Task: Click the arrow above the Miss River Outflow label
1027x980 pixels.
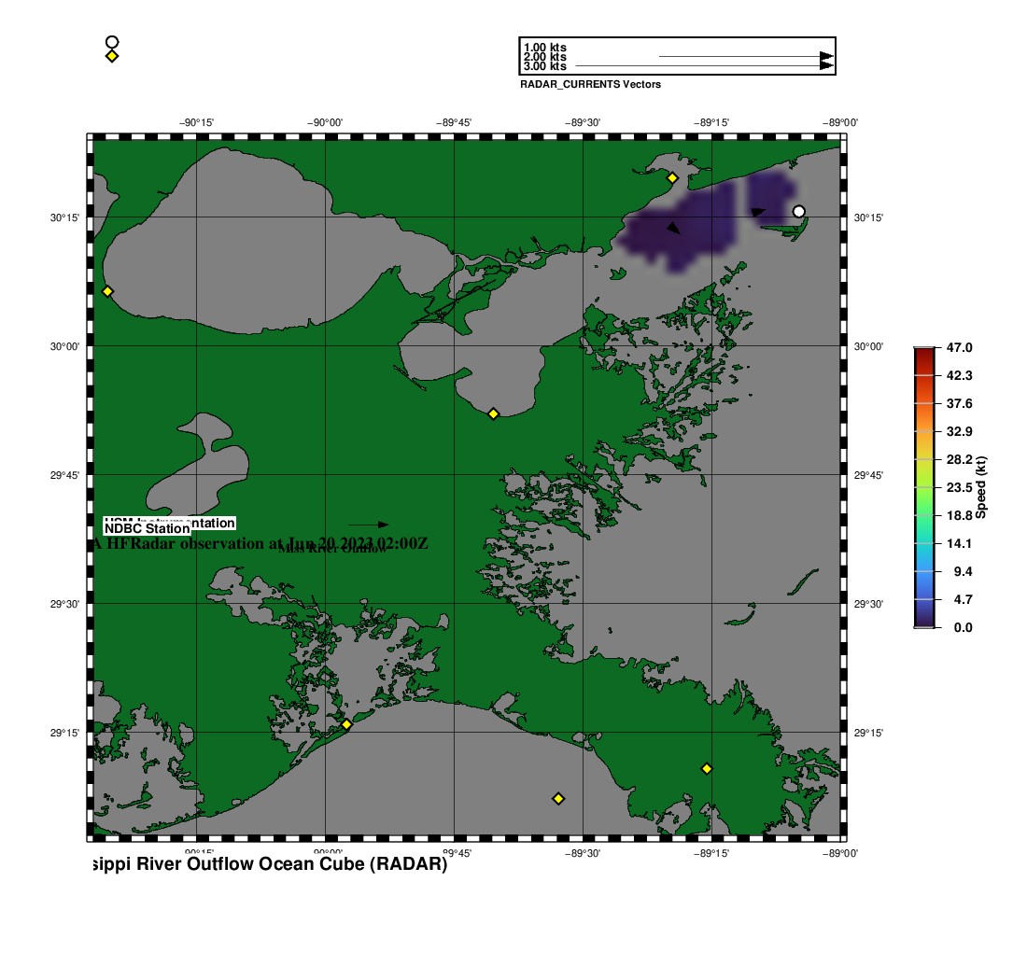Action: click(x=369, y=525)
